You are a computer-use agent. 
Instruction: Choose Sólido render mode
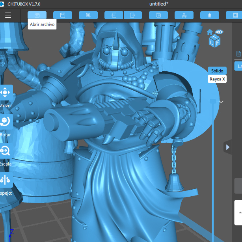coord(217,71)
